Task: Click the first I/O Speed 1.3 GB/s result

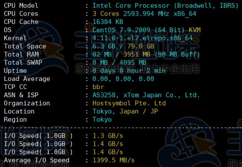Action: (x=108, y=136)
